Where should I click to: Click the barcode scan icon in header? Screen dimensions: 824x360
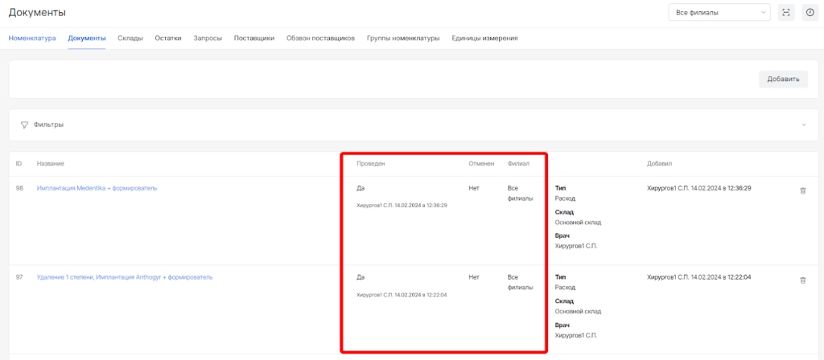(786, 12)
